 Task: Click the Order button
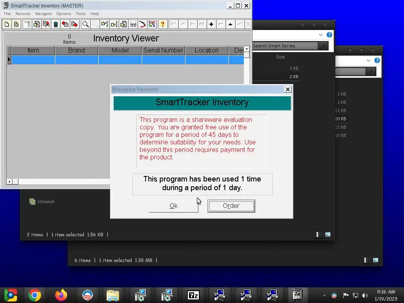click(231, 206)
